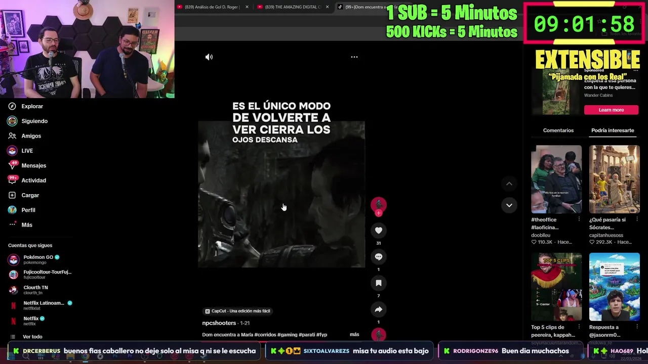
Task: Open comments via speech bubble icon
Action: (x=379, y=257)
